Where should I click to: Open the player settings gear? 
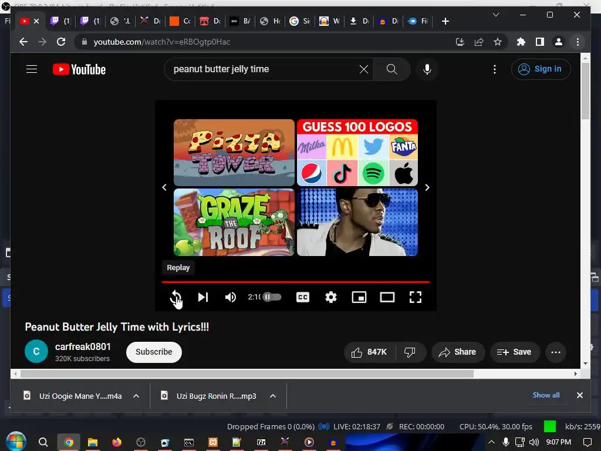pyautogui.click(x=331, y=297)
